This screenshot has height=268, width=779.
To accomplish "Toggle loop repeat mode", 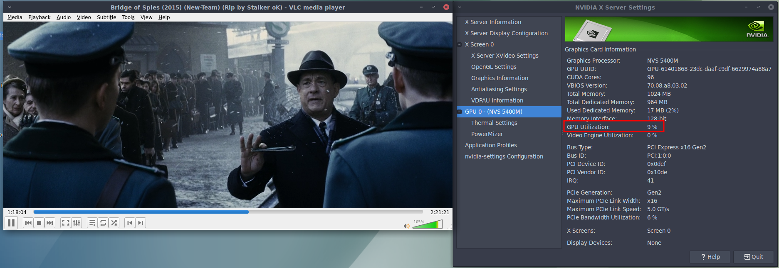I will pos(103,223).
